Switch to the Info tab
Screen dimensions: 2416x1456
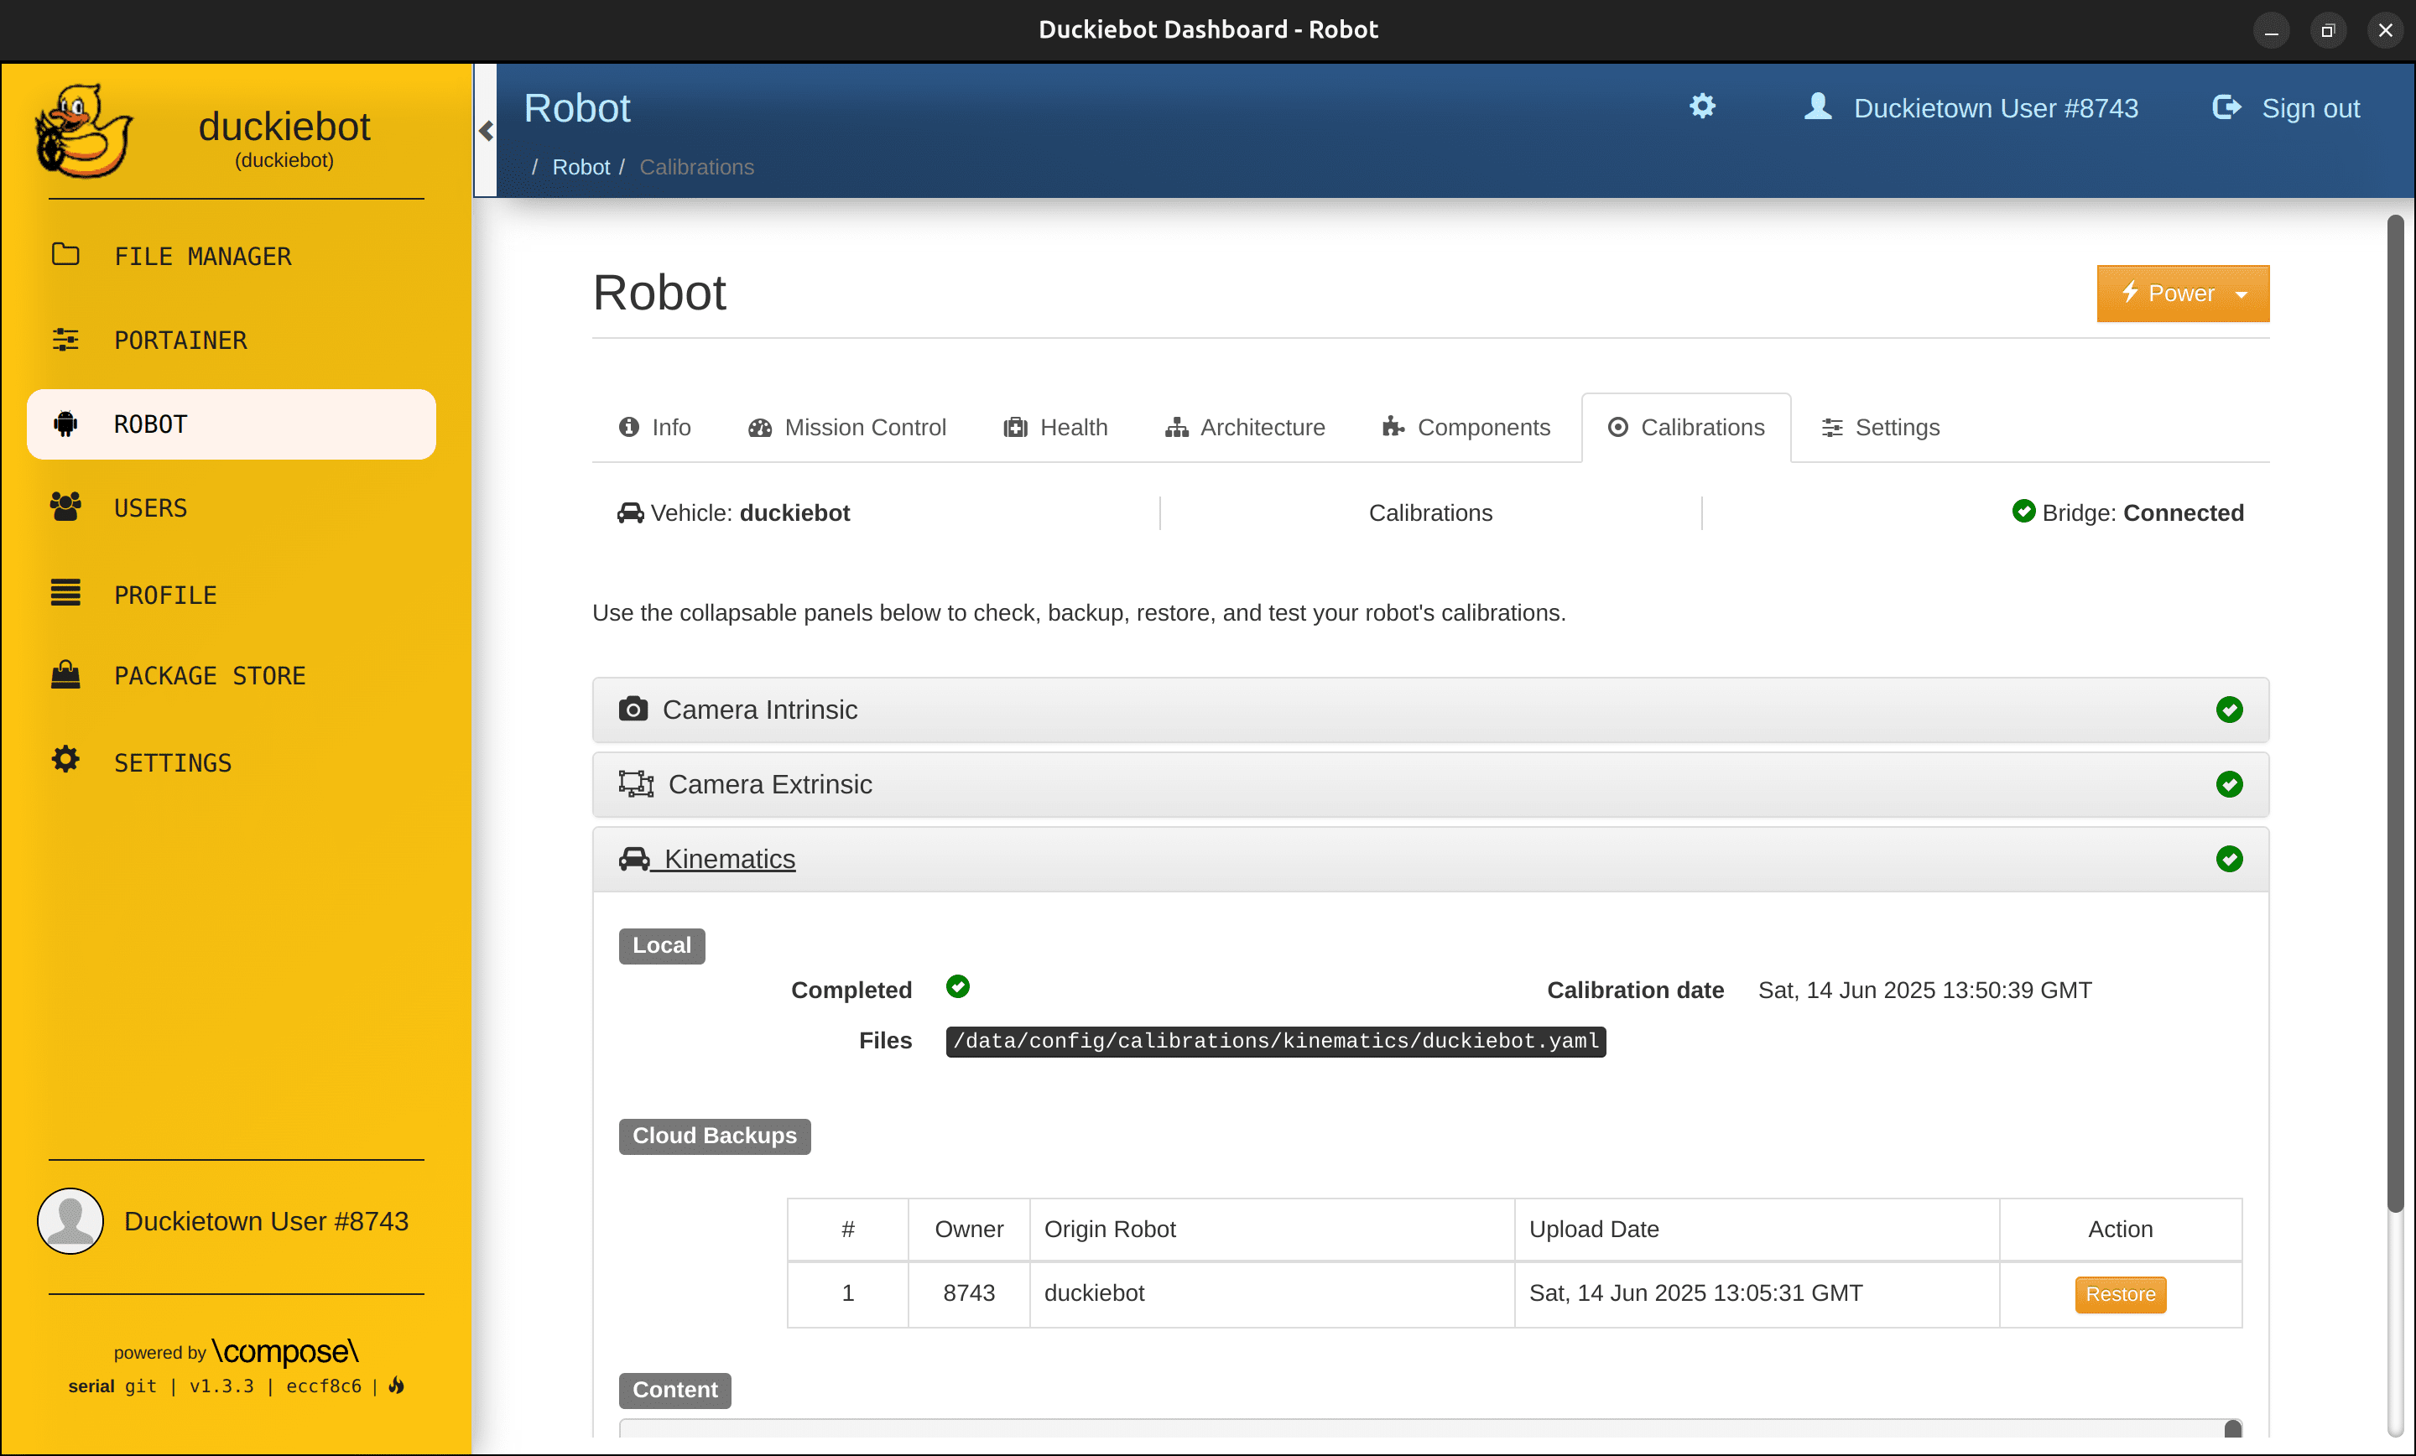tap(655, 428)
